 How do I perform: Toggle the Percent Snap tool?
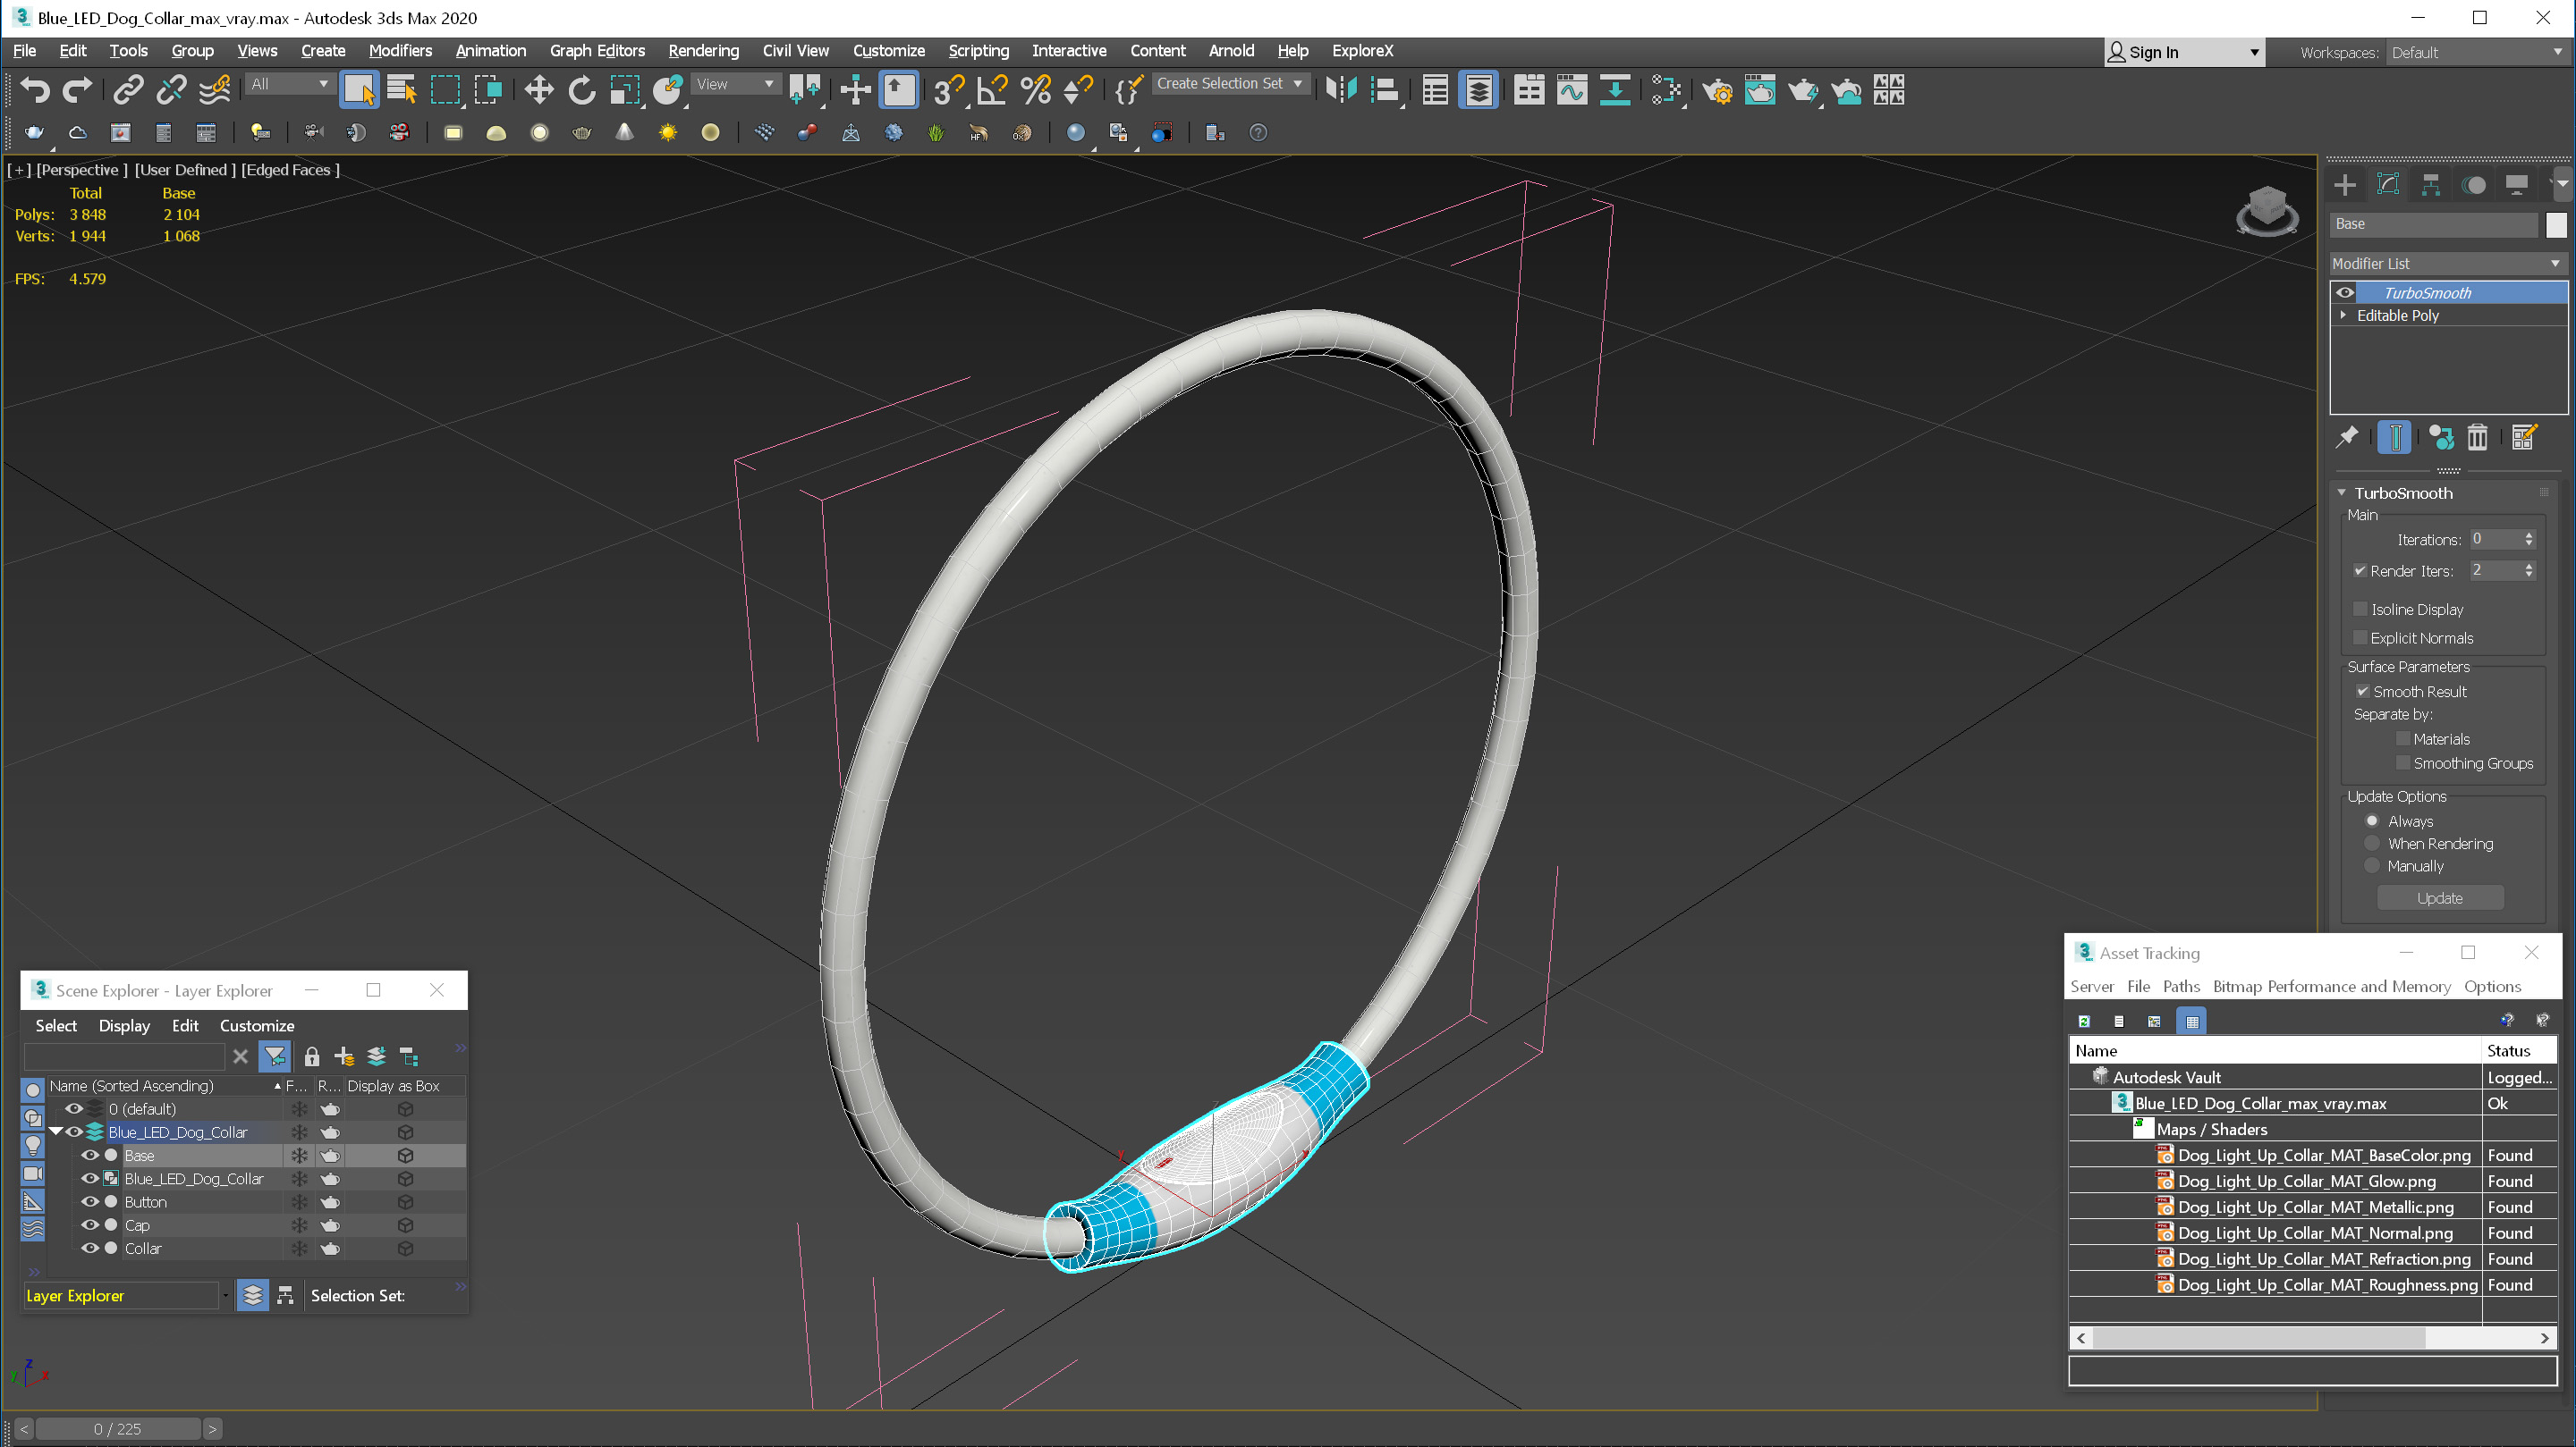(1036, 91)
